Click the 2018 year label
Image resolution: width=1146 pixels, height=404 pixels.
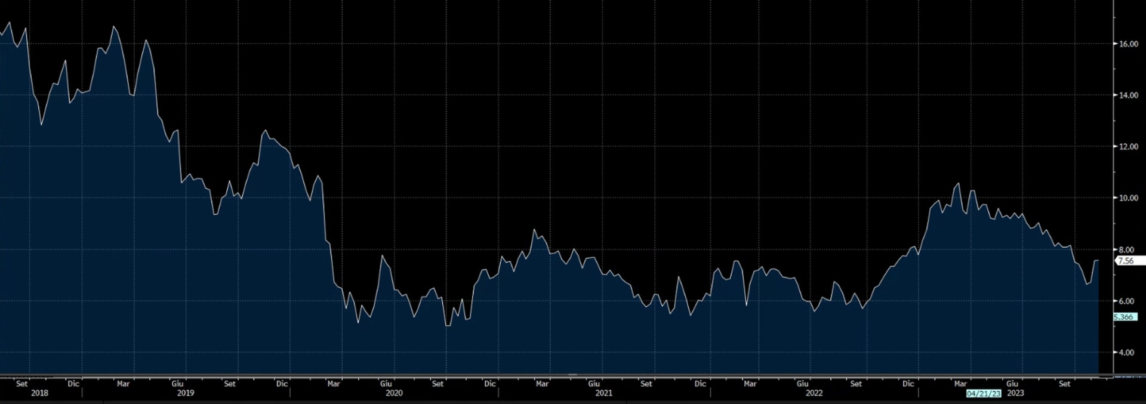pos(39,393)
